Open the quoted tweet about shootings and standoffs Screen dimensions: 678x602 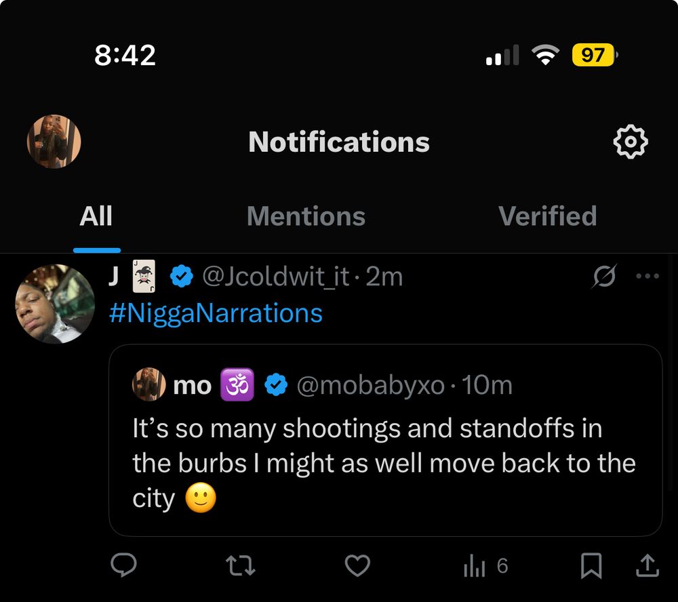(385, 440)
